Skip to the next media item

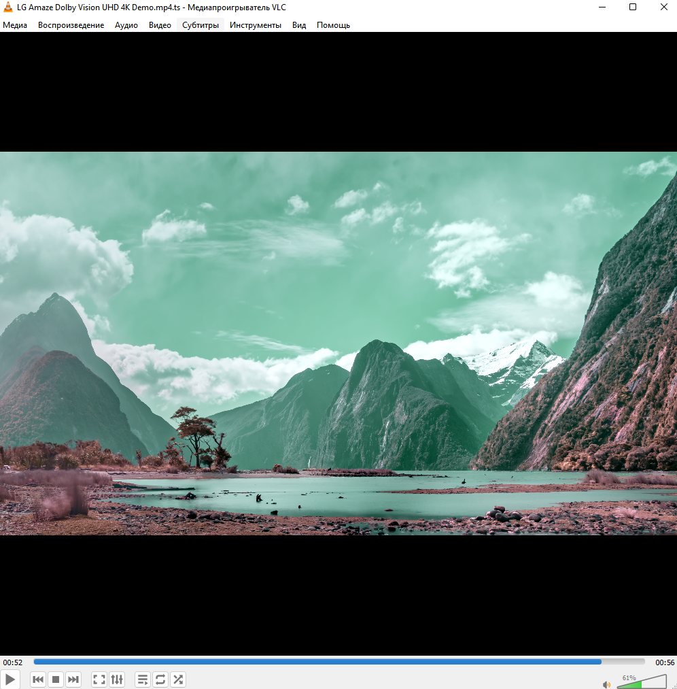[73, 679]
